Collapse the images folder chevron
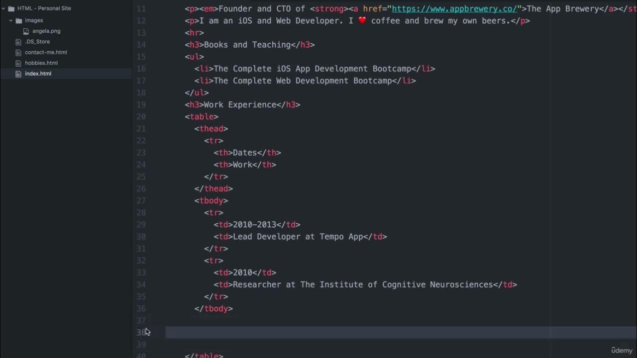 pos(11,20)
